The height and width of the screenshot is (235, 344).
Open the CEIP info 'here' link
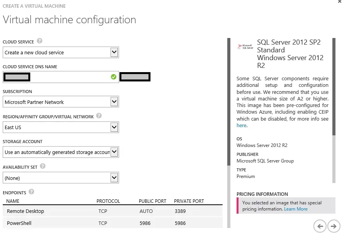[241, 125]
